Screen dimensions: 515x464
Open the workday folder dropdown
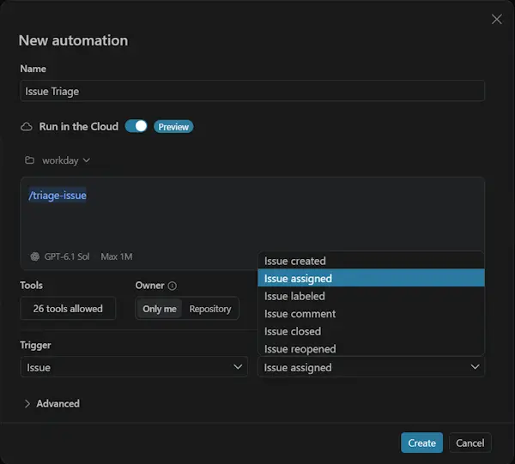(66, 160)
